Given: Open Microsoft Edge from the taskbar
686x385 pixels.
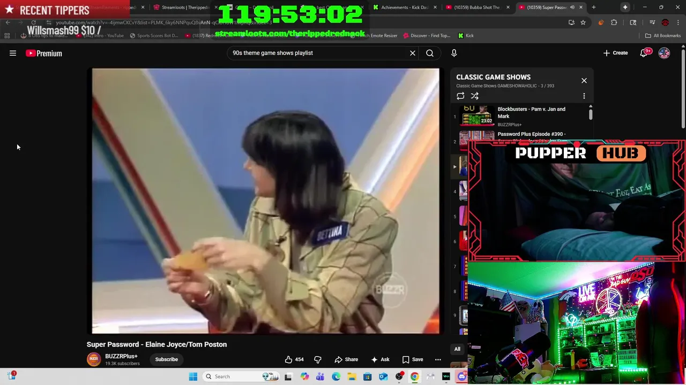Looking at the screenshot, I should point(336,376).
